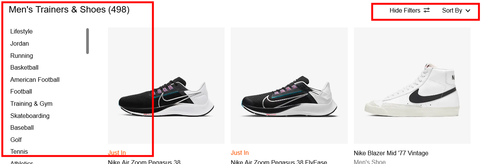Viewport: 482px width, 164px height.
Task: Select the Football category link
Action: click(21, 91)
